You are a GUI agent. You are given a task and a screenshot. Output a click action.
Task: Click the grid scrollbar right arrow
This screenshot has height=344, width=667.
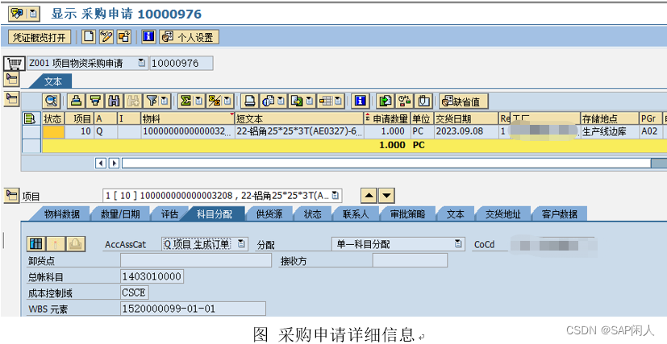[114, 163]
